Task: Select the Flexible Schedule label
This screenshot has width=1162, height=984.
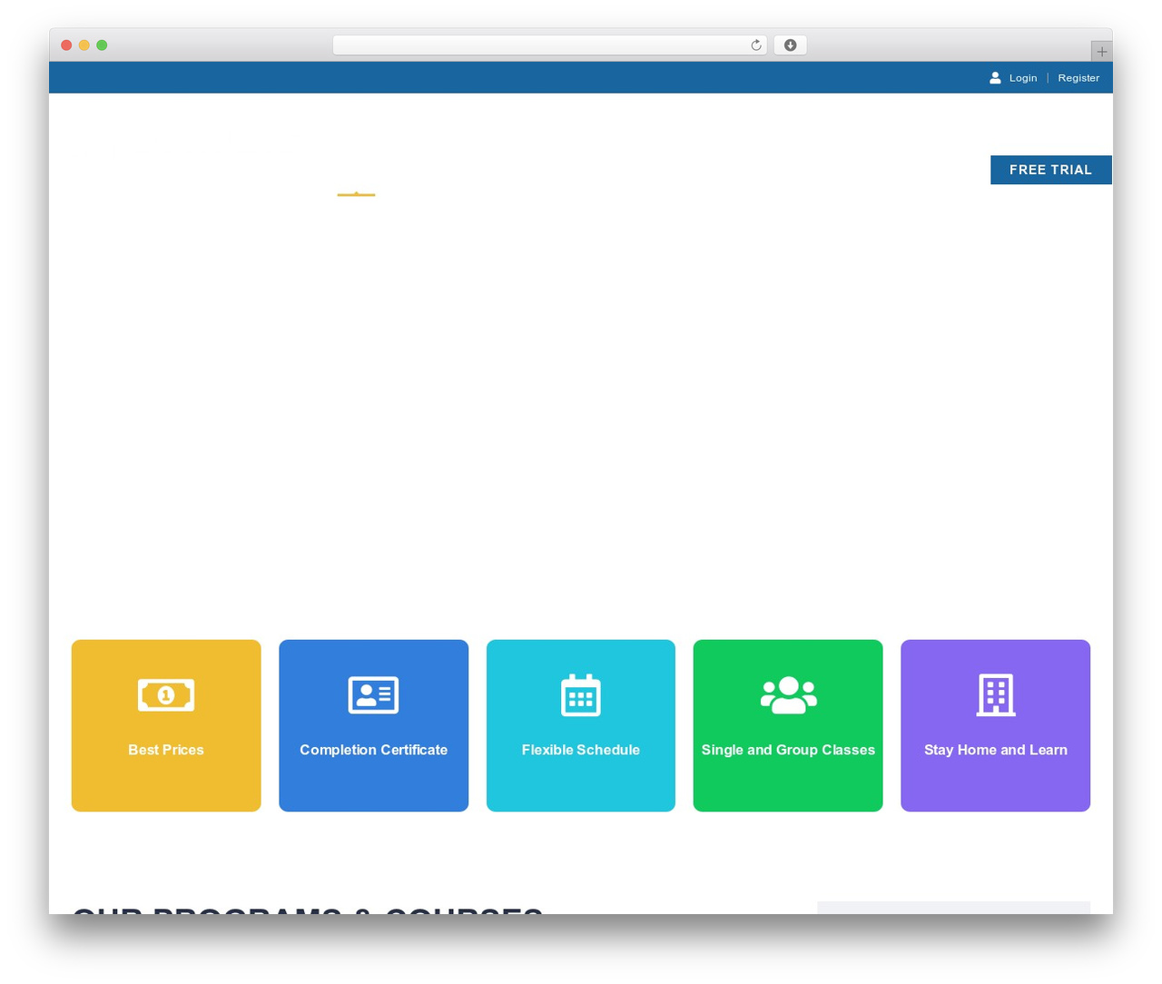Action: [x=581, y=750]
